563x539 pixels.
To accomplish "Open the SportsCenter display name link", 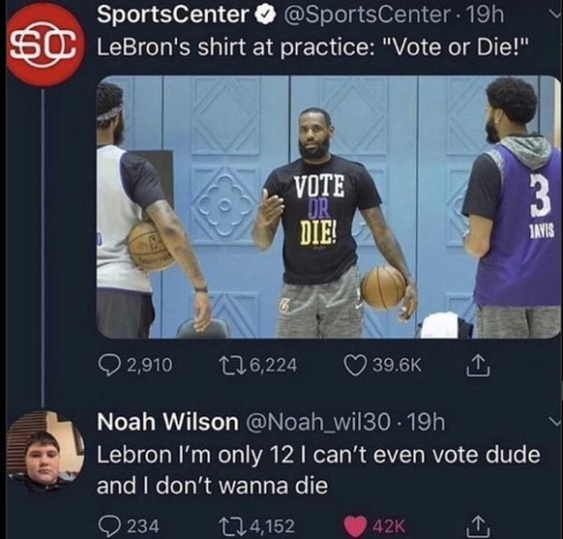I will click(173, 15).
